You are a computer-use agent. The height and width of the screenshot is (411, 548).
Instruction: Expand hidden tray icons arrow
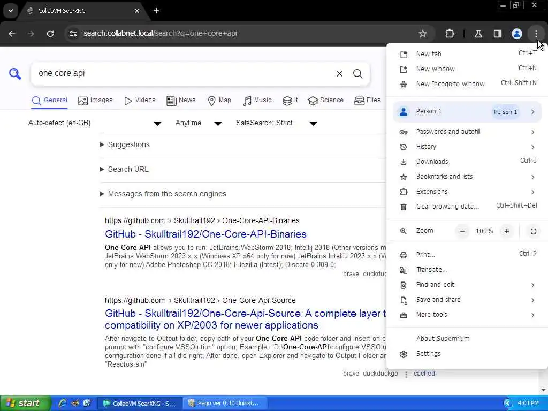508,404
